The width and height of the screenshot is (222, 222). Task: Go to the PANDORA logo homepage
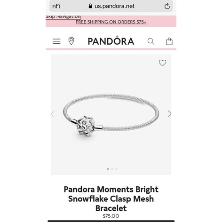point(111,40)
